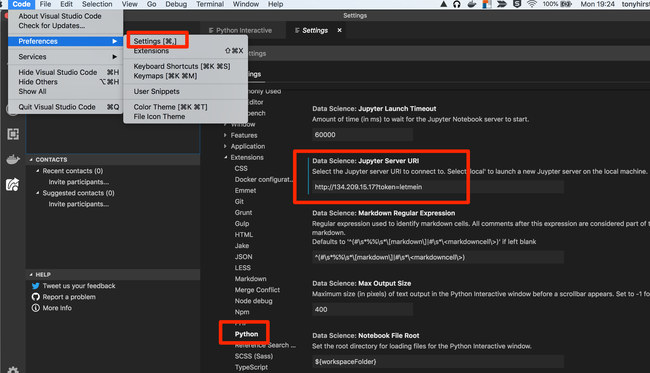Image resolution: width=650 pixels, height=373 pixels.
Task: Open the Terminal menu
Action: [x=210, y=4]
